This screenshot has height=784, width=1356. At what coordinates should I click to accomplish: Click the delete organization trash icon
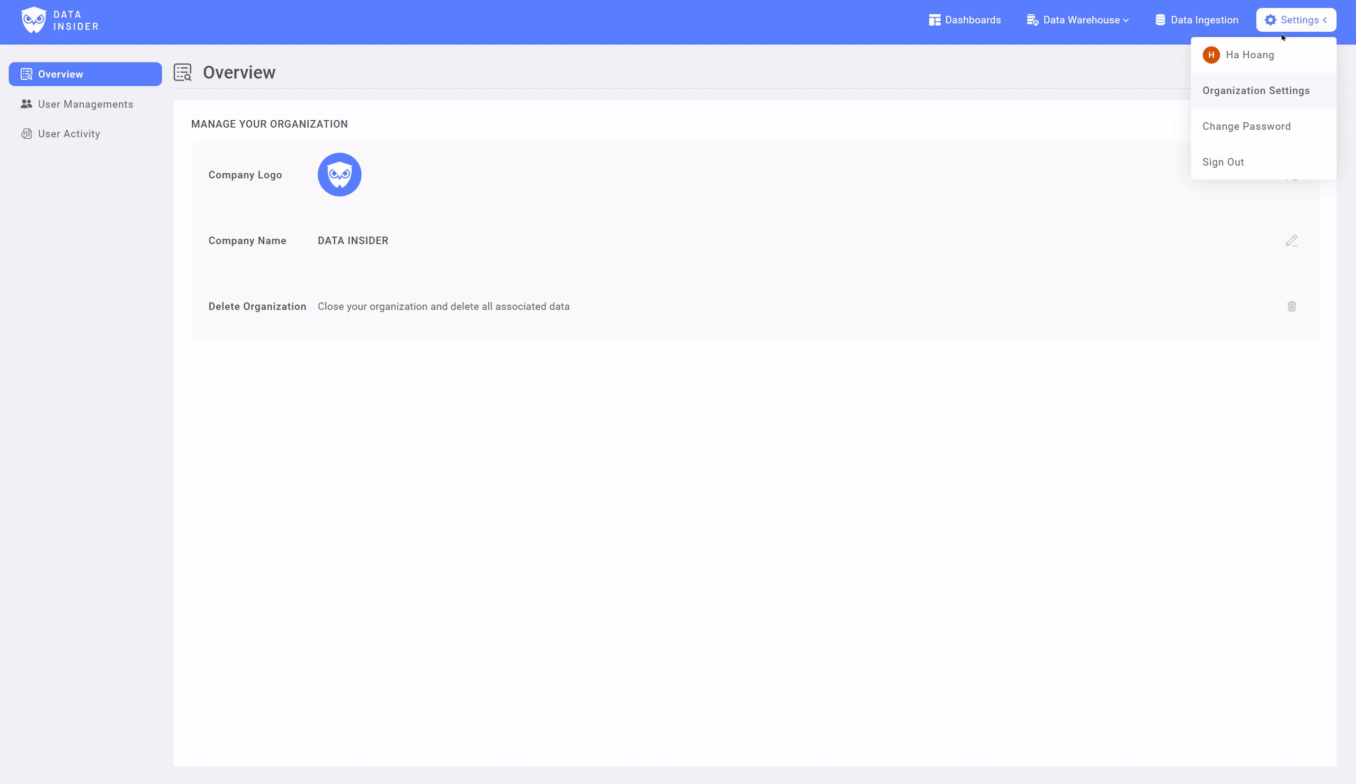click(1291, 306)
